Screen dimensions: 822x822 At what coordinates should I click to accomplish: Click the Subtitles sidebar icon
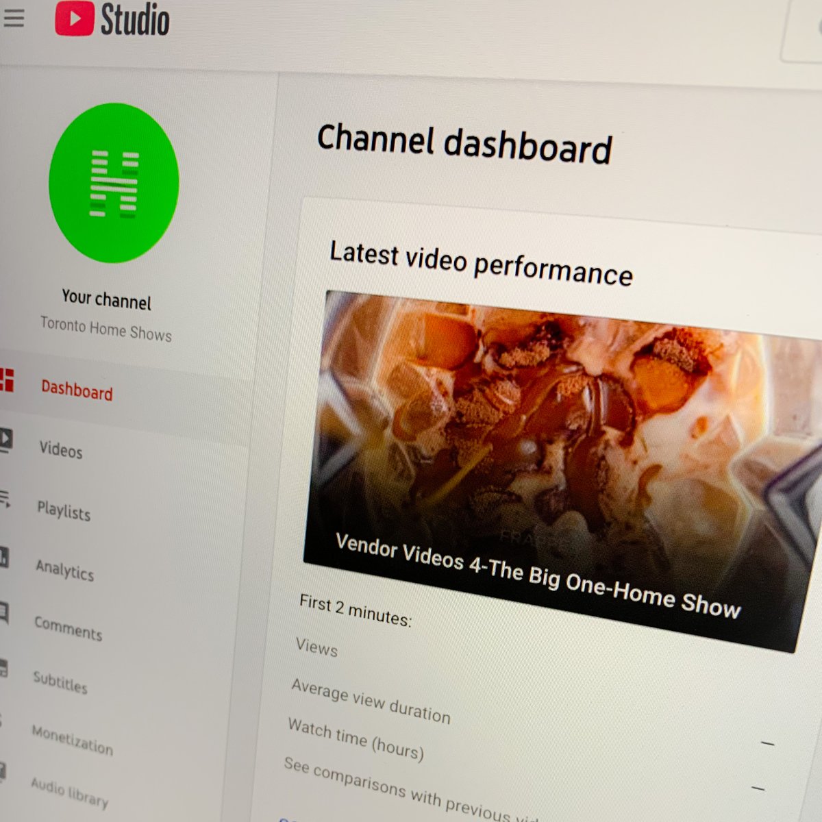[x=3, y=668]
